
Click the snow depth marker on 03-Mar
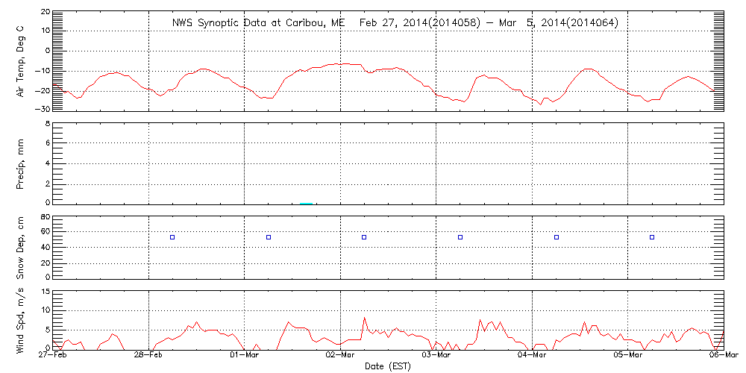460,237
